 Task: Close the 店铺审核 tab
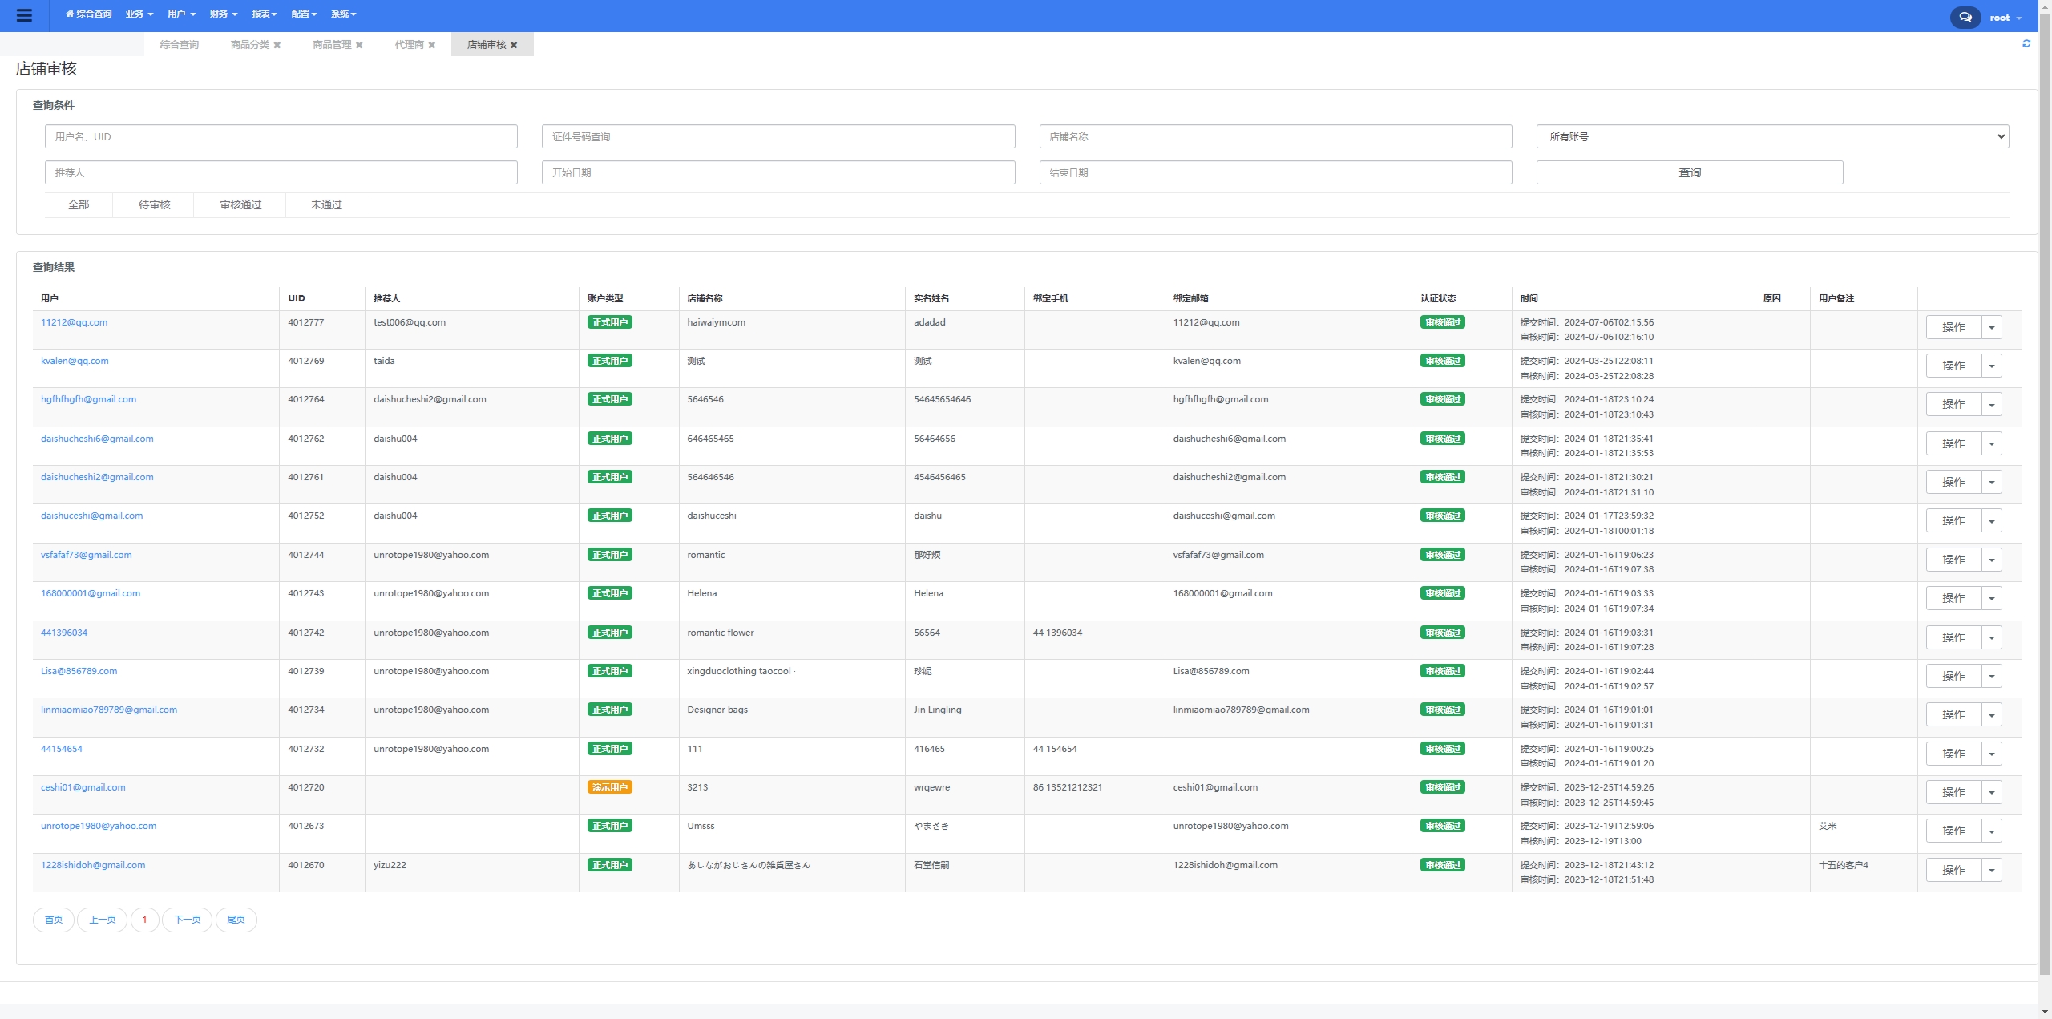(x=514, y=45)
